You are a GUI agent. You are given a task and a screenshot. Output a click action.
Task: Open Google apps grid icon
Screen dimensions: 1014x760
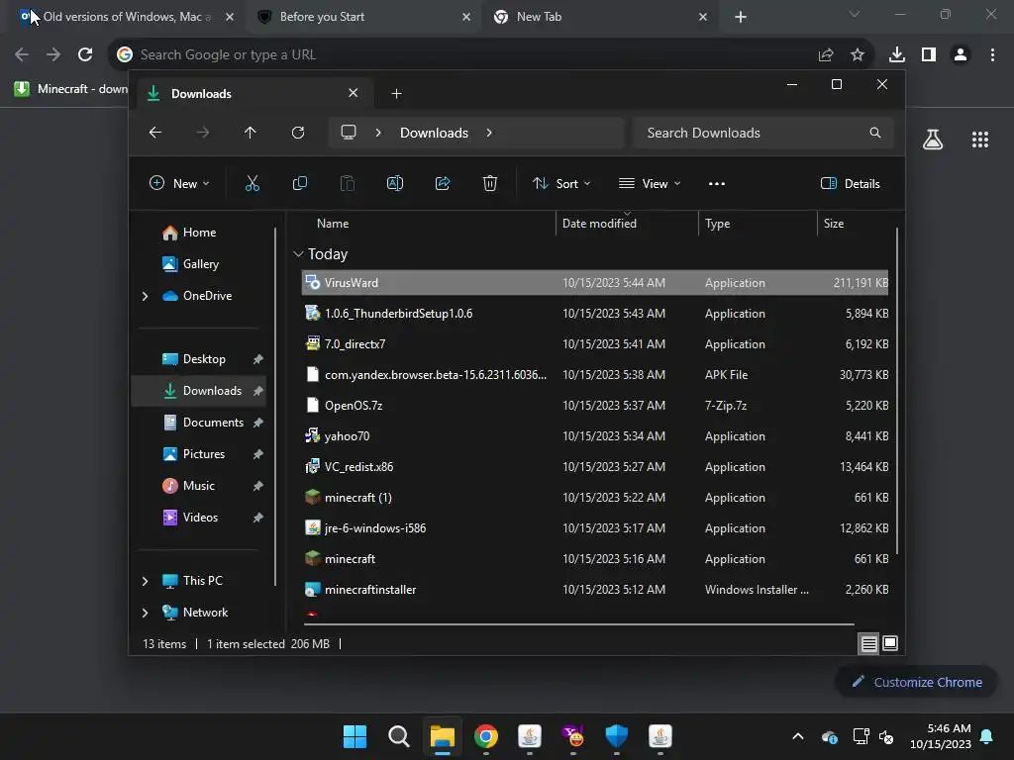980,140
